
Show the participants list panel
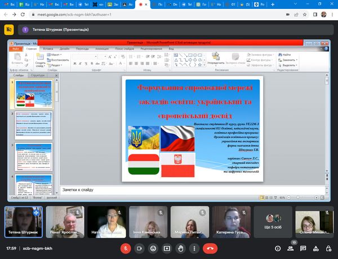click(291, 248)
